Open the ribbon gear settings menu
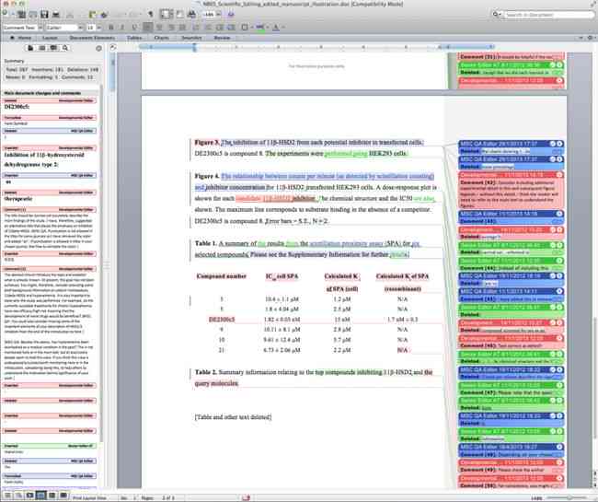 point(591,38)
